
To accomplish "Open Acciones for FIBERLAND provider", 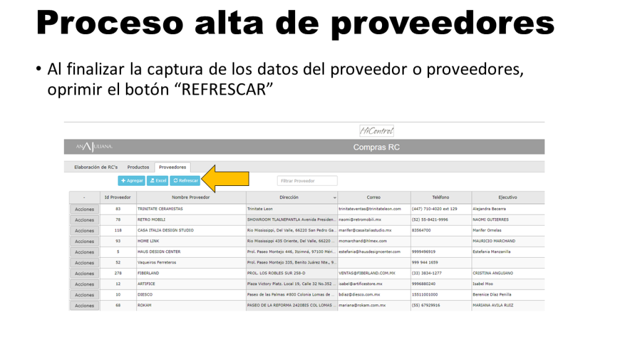I will click(x=84, y=273).
